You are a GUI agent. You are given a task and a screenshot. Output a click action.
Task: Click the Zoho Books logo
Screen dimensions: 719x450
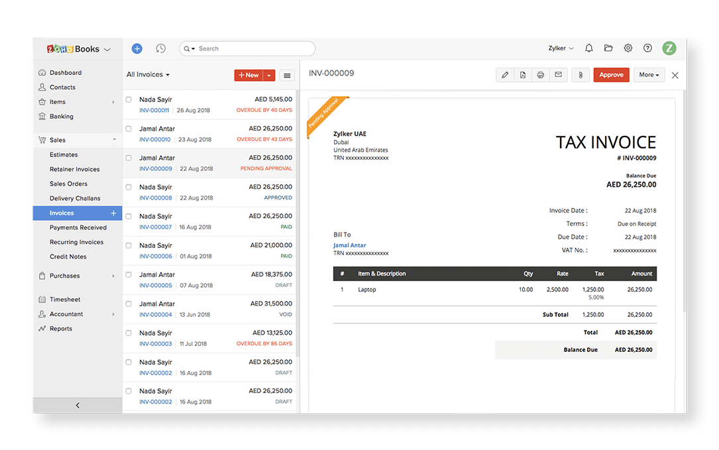click(x=74, y=49)
